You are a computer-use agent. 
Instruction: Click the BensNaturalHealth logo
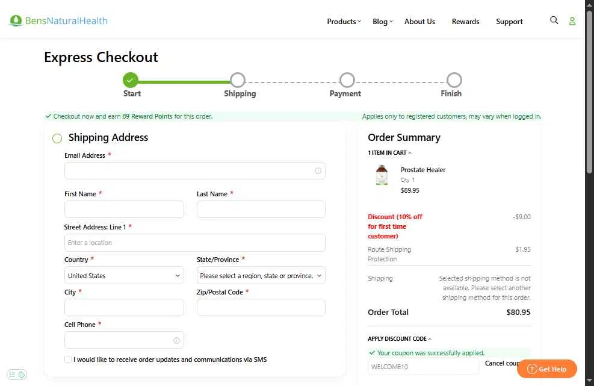pos(58,20)
